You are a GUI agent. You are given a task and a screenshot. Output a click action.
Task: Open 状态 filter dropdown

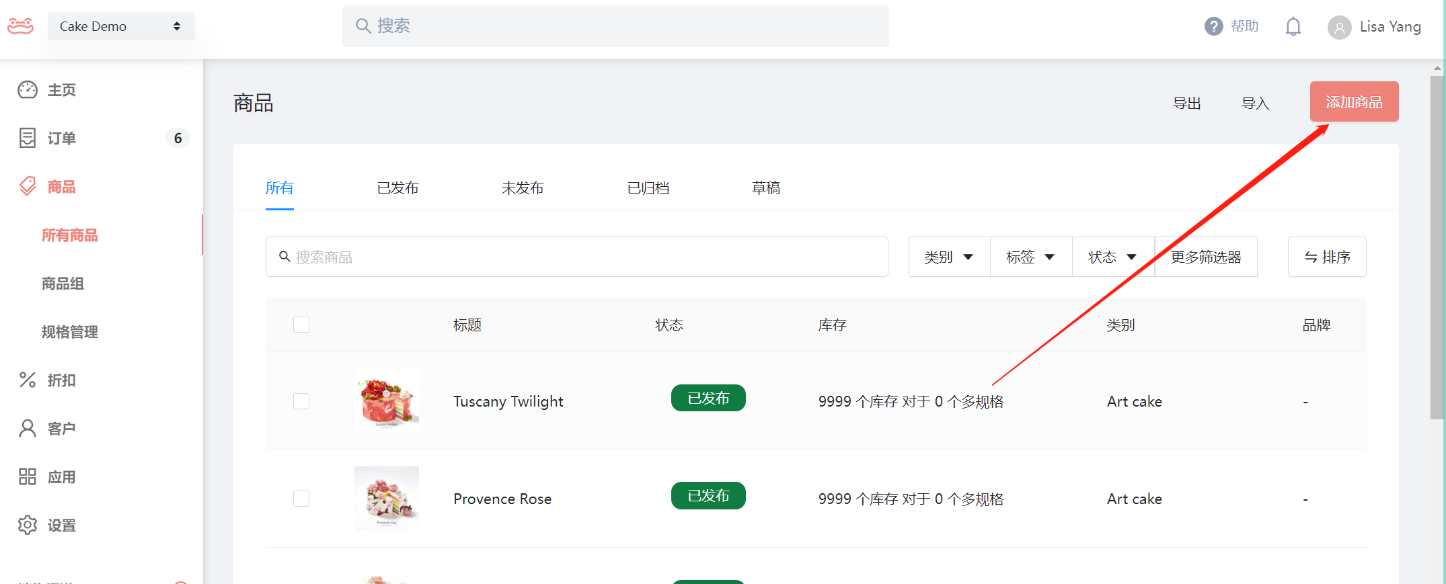[1113, 257]
